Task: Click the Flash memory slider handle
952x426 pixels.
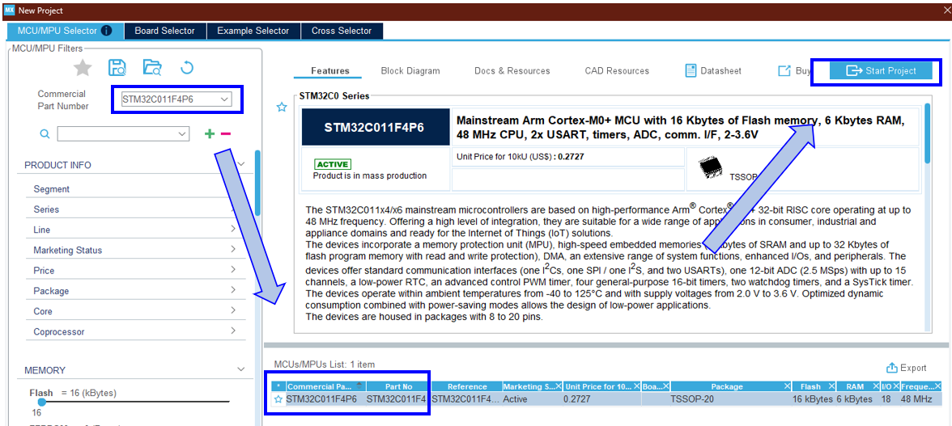Action: coord(41,402)
